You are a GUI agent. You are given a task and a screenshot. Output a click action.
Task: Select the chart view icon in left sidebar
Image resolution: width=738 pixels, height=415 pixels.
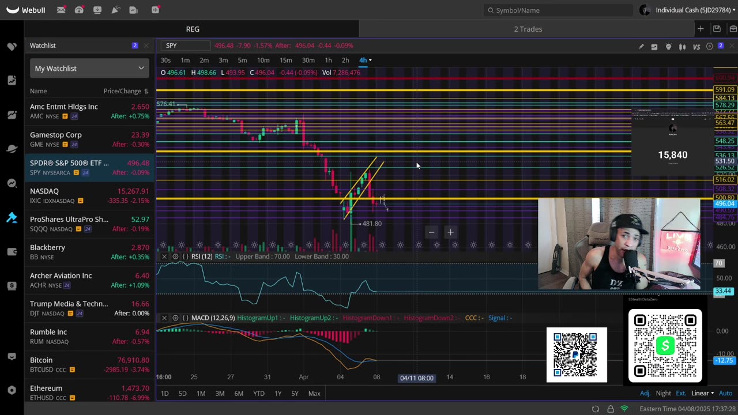point(12,115)
